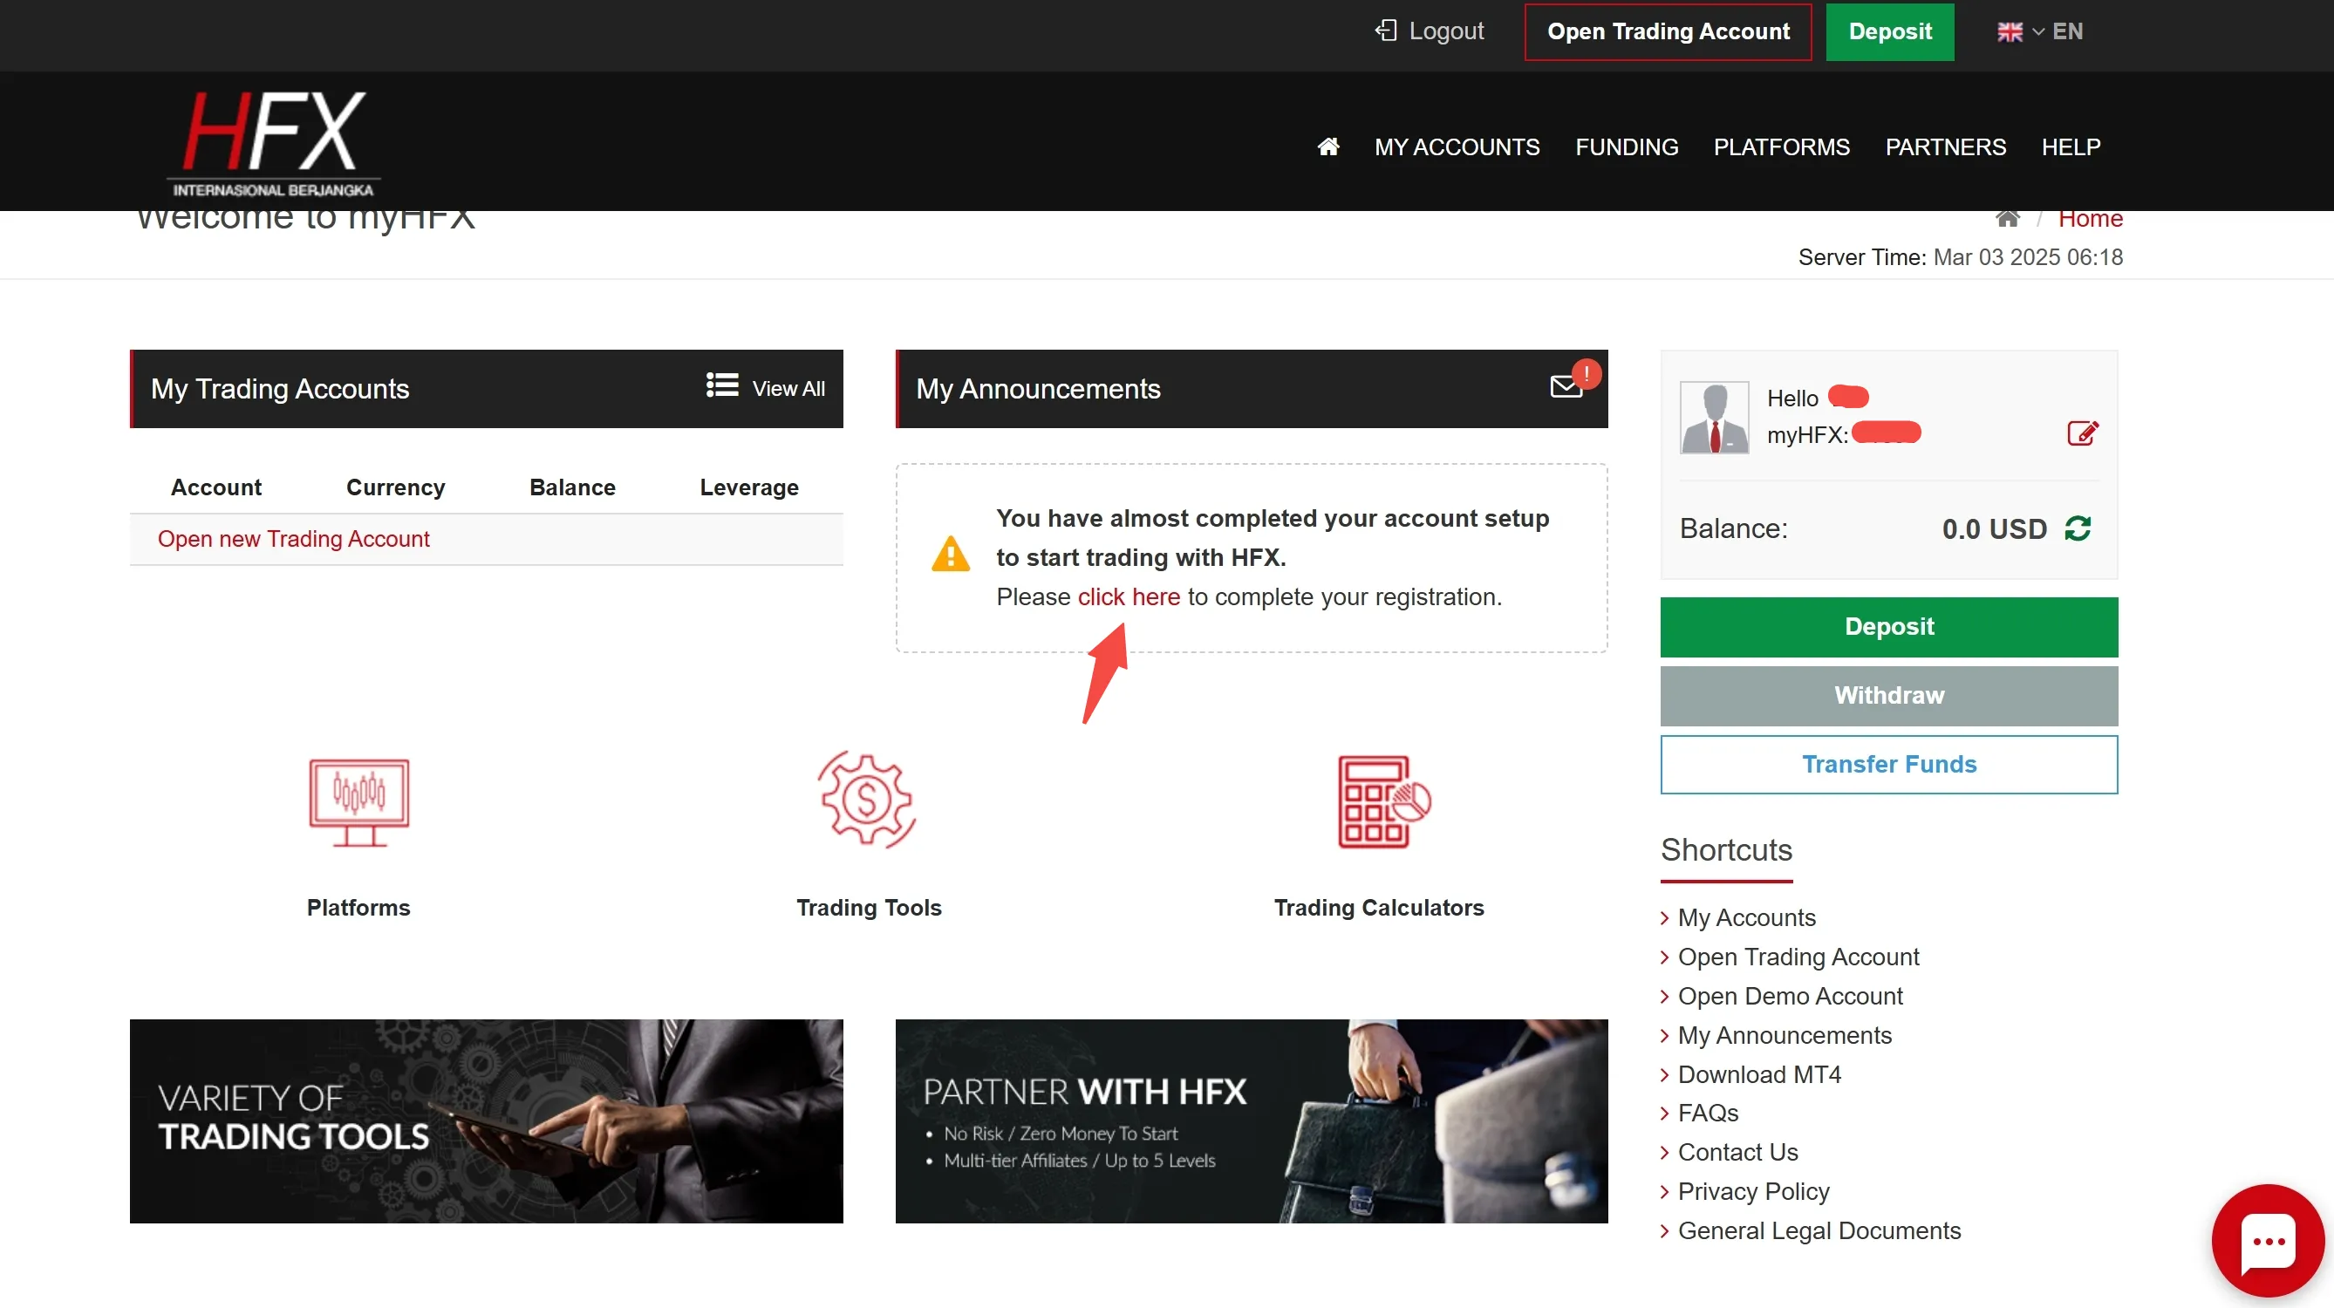Click the user avatar picture
This screenshot has height=1308, width=2334.
pyautogui.click(x=1714, y=418)
